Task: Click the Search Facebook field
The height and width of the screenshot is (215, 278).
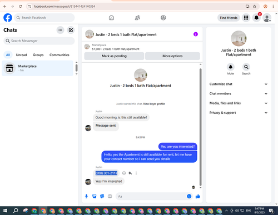Action: [x=44, y=18]
